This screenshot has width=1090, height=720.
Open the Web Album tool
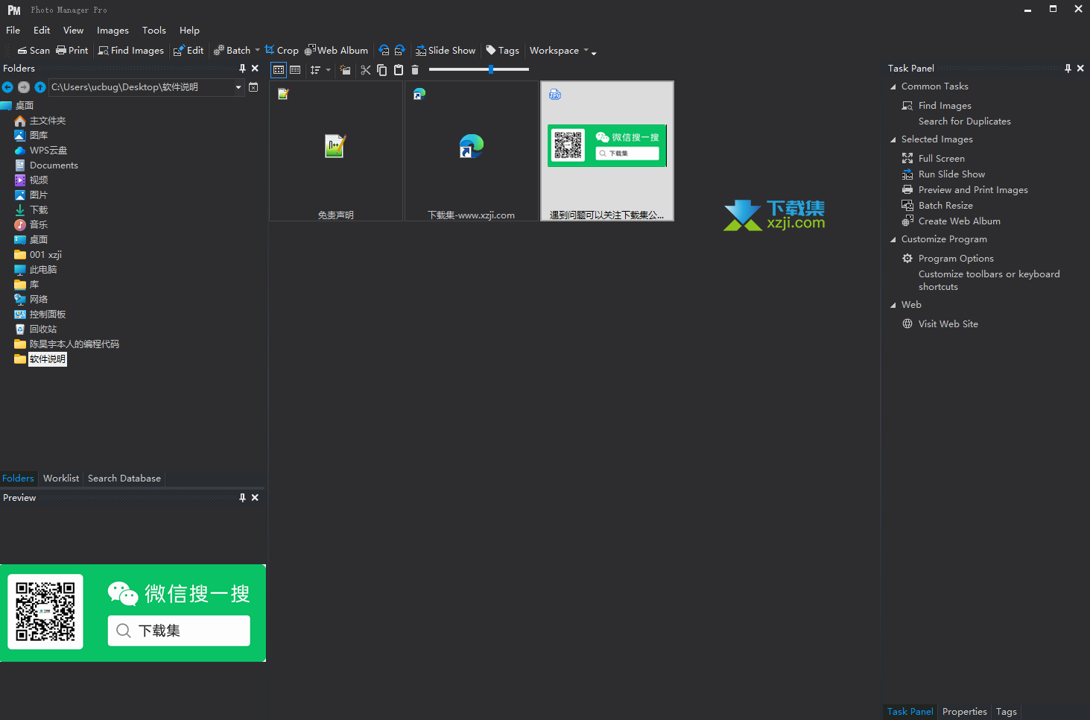pyautogui.click(x=336, y=51)
